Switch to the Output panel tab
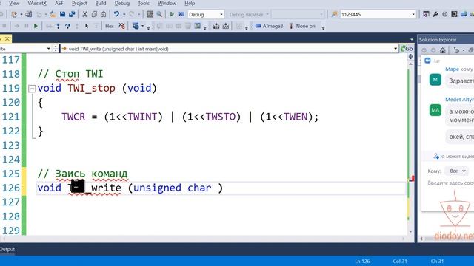The height and width of the screenshot is (266, 474). (x=7, y=249)
